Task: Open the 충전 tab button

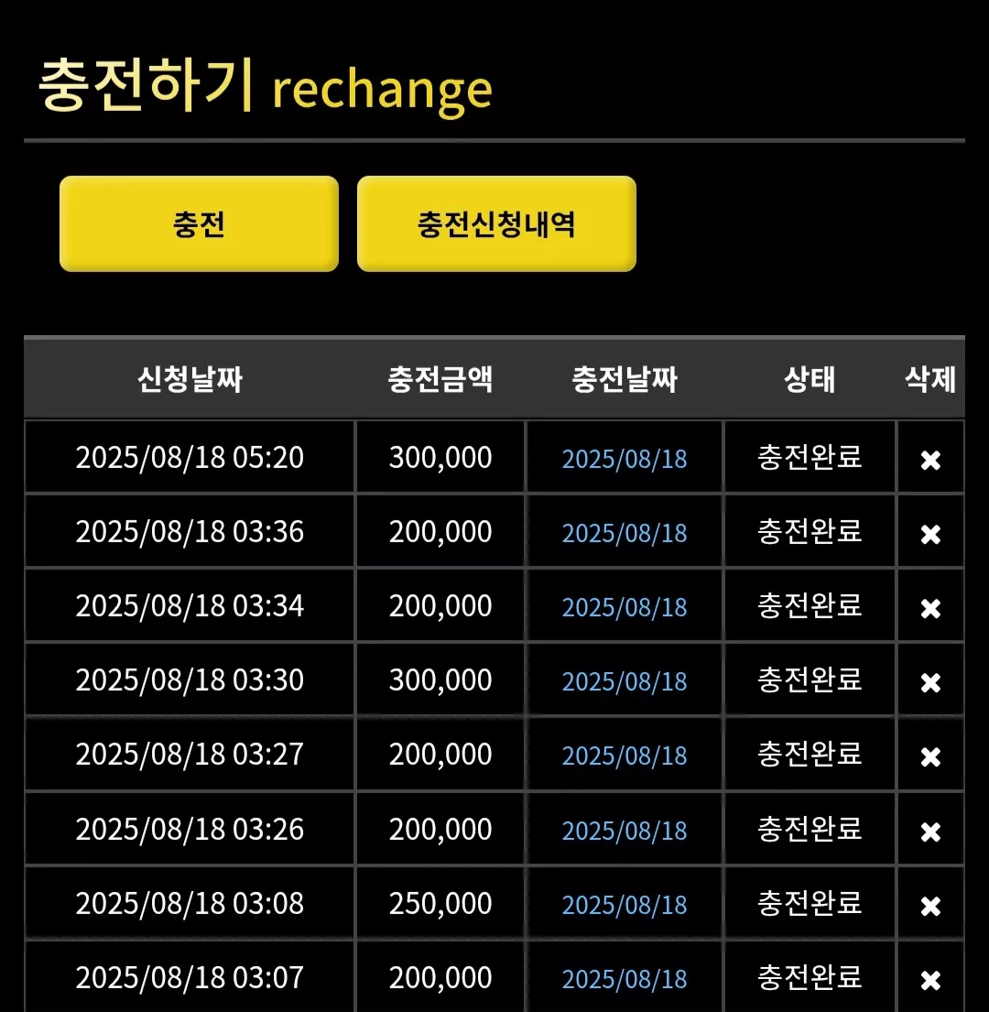Action: [199, 224]
